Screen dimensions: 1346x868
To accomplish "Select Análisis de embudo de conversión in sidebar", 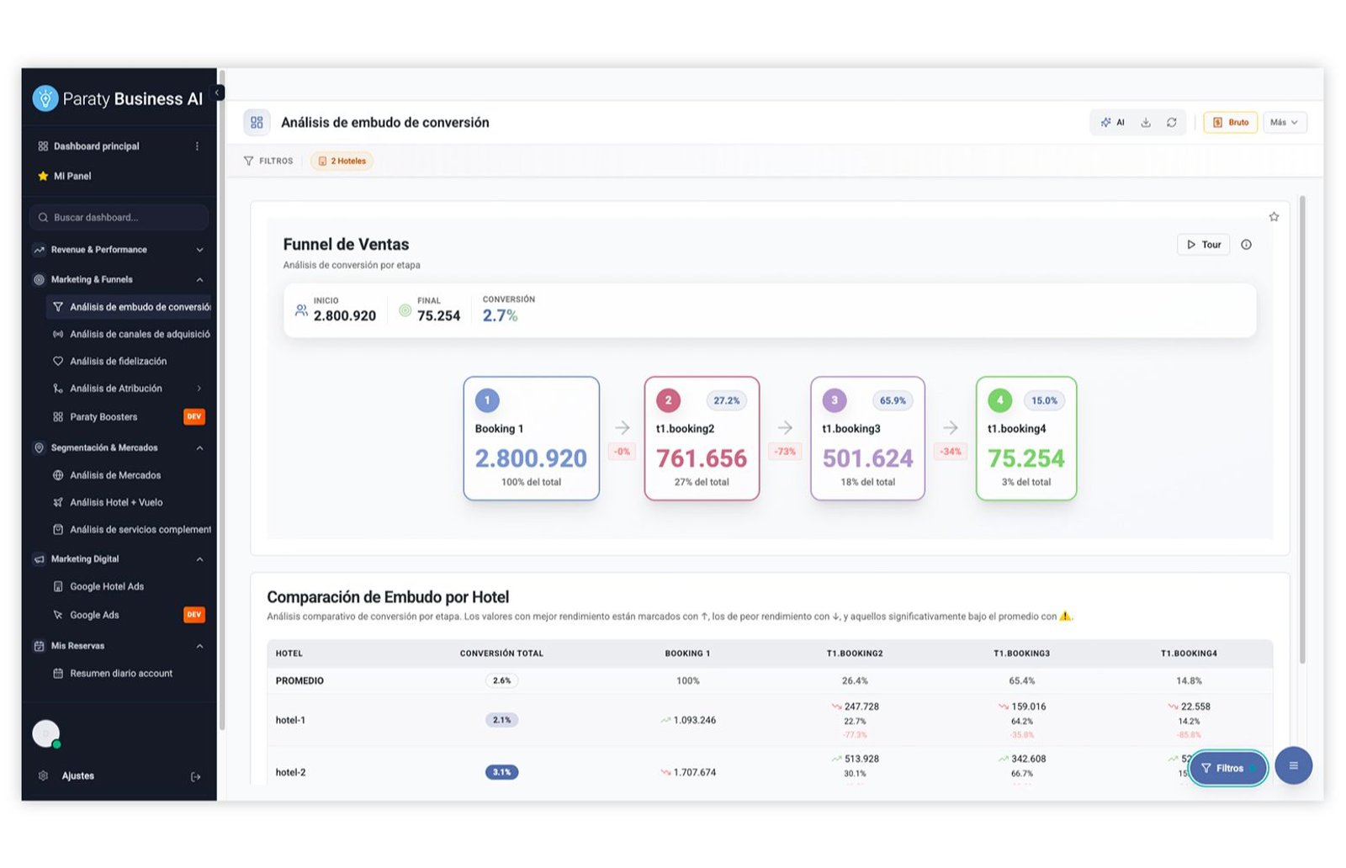I will coord(130,307).
